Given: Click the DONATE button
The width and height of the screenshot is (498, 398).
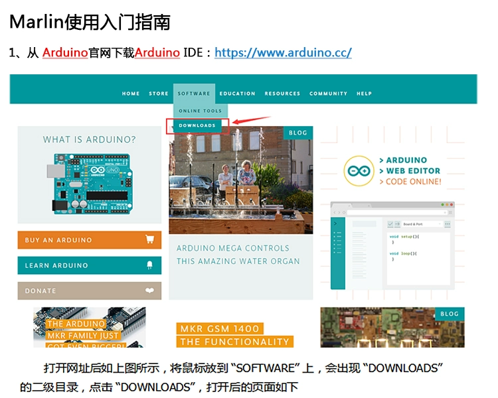Looking at the screenshot, I should [x=89, y=291].
